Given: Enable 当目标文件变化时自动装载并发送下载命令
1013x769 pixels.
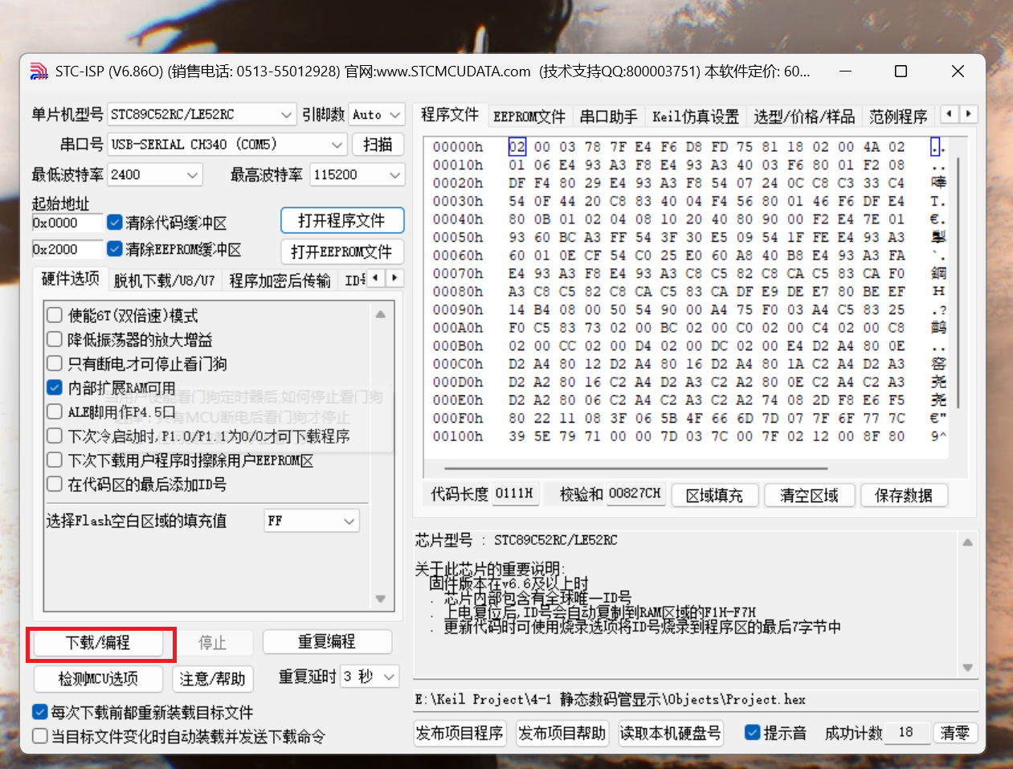Looking at the screenshot, I should (39, 735).
